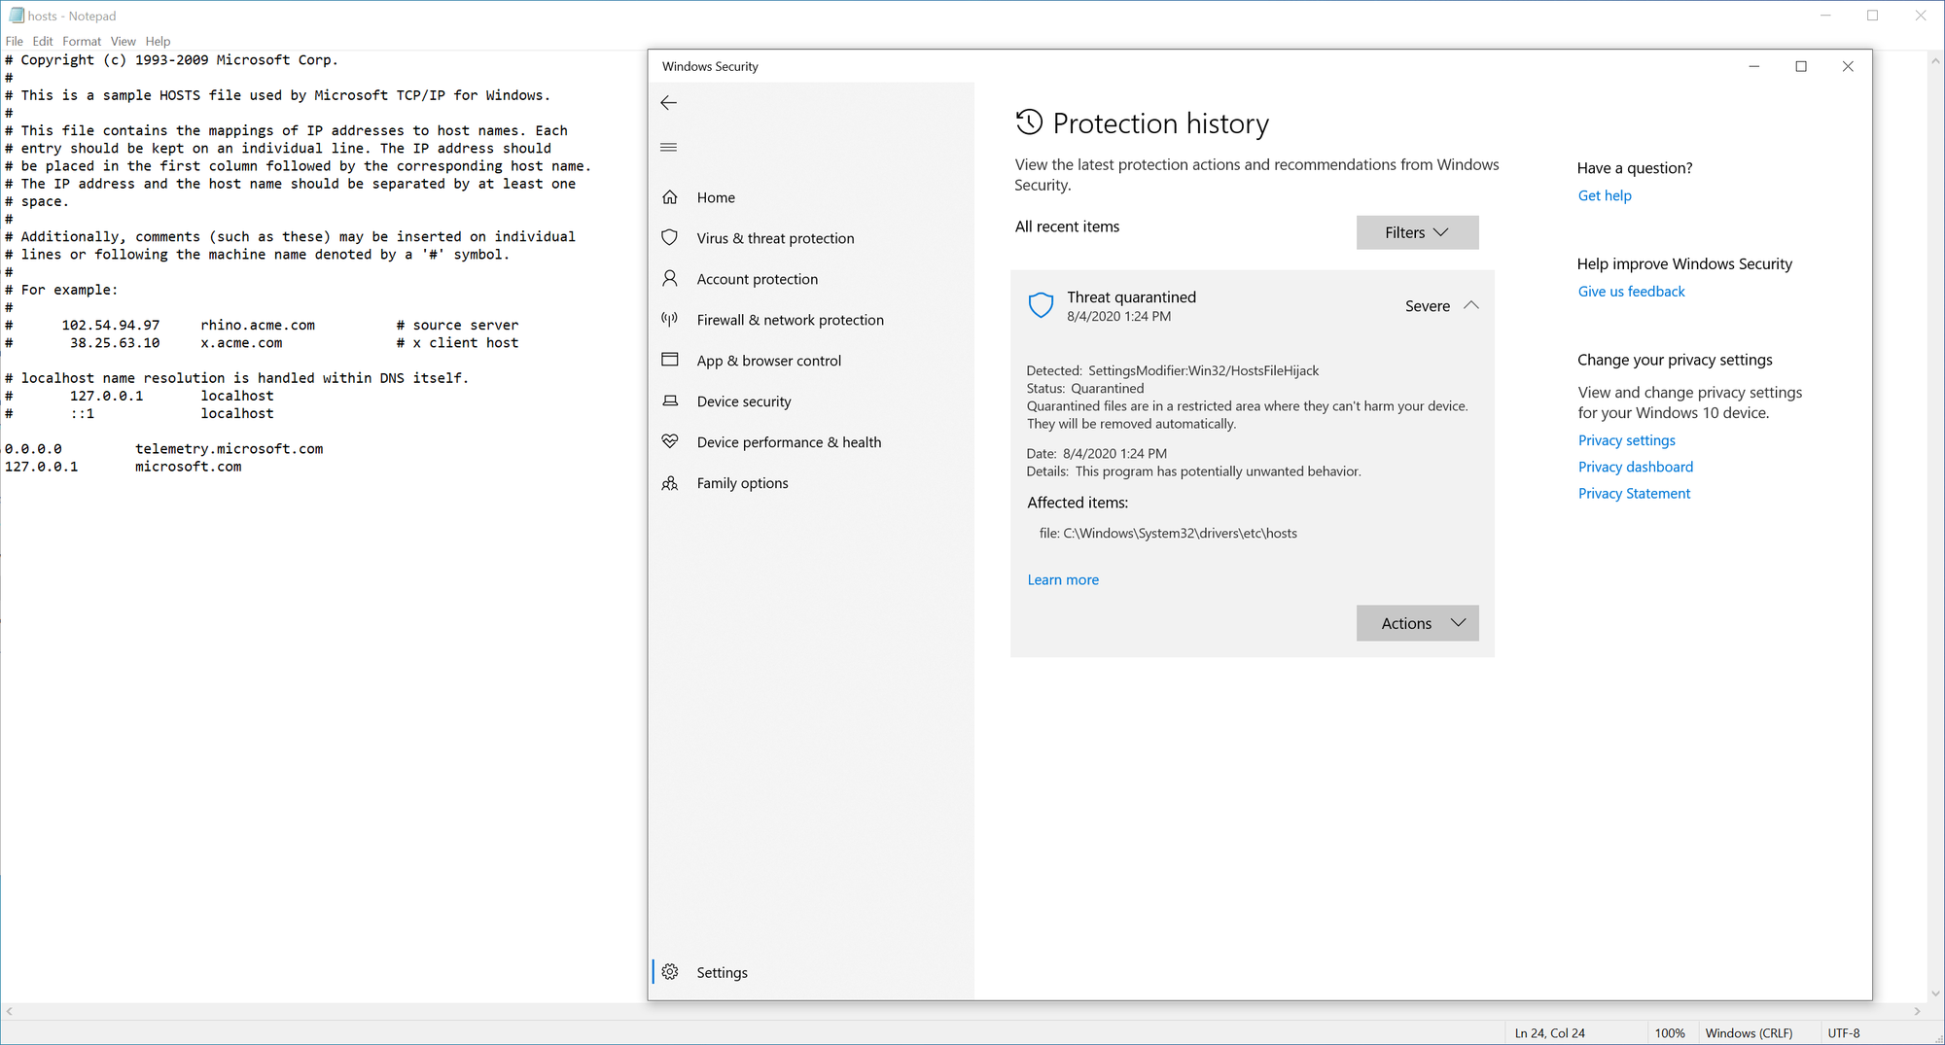Open the Actions dropdown for the quarantined threat

click(x=1417, y=623)
